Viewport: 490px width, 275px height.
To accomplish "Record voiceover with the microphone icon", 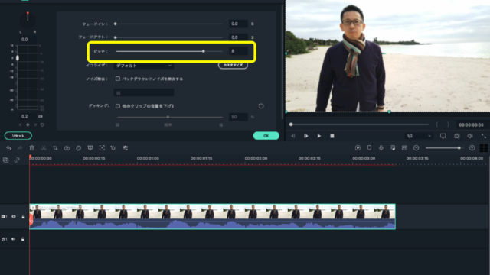I will 381,147.
